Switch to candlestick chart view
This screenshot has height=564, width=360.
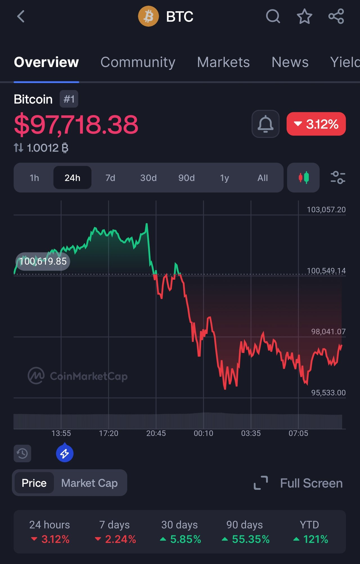point(303,178)
